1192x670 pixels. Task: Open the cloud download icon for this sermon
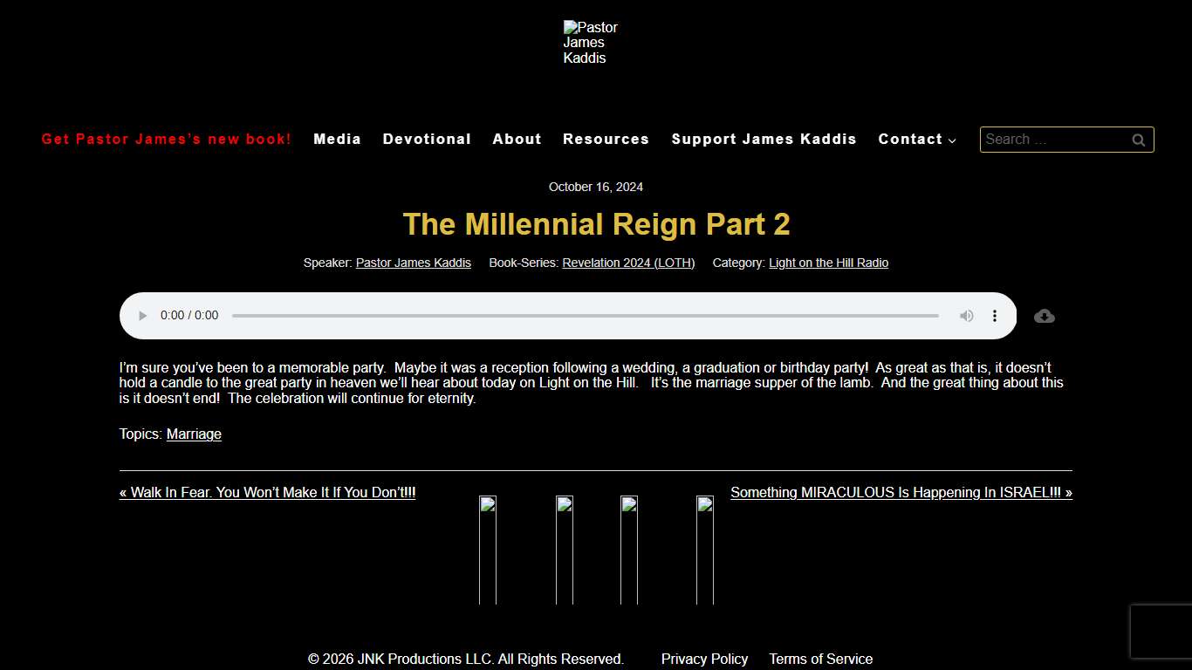[x=1044, y=316]
